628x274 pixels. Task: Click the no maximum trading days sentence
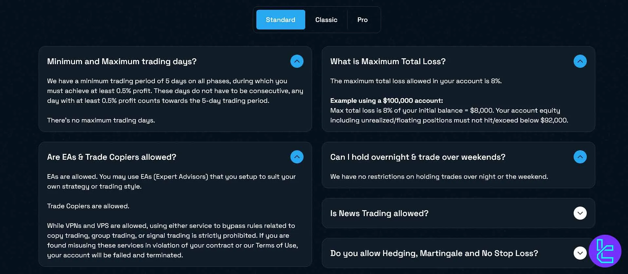coord(101,120)
